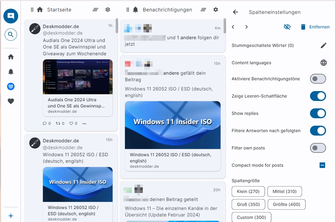
Task: Toggle Compact mode for posts checkbox
Action: click(x=322, y=165)
